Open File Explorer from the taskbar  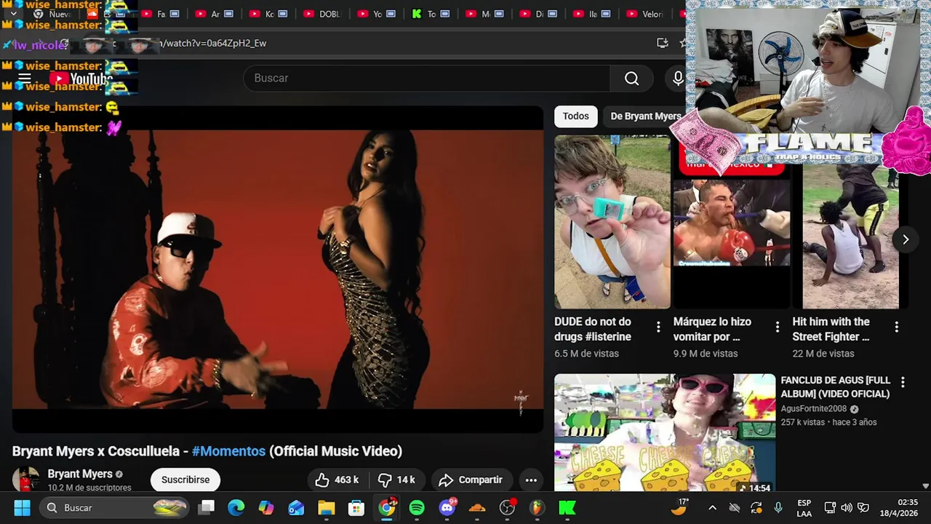(x=326, y=507)
